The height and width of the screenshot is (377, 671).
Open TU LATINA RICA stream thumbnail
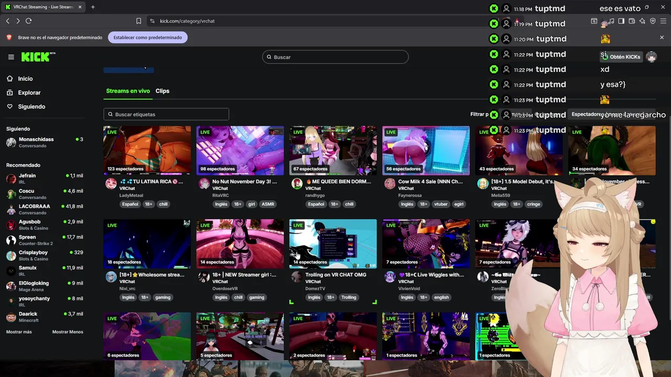click(x=147, y=150)
